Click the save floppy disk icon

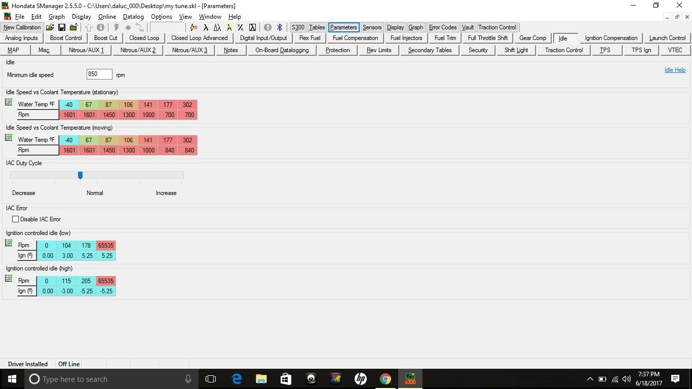click(x=61, y=27)
